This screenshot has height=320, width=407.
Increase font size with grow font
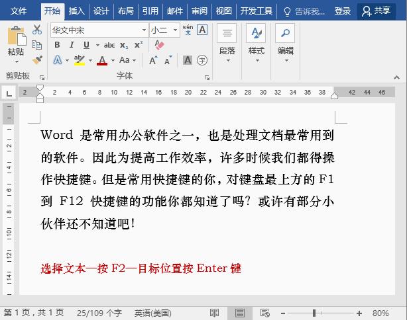[153, 60]
